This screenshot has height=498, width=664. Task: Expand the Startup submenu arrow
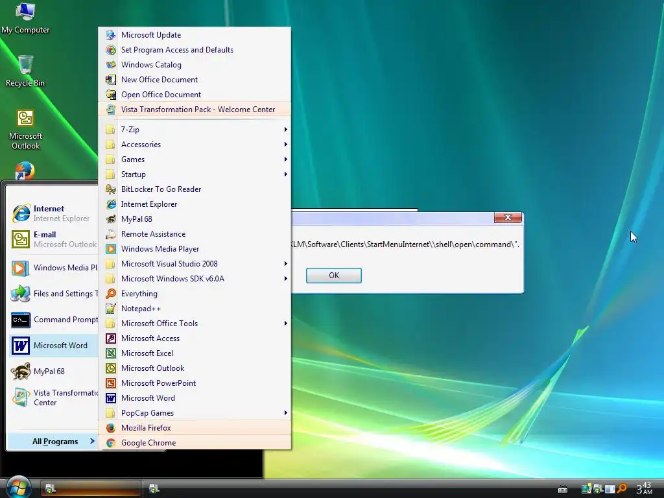coord(286,174)
